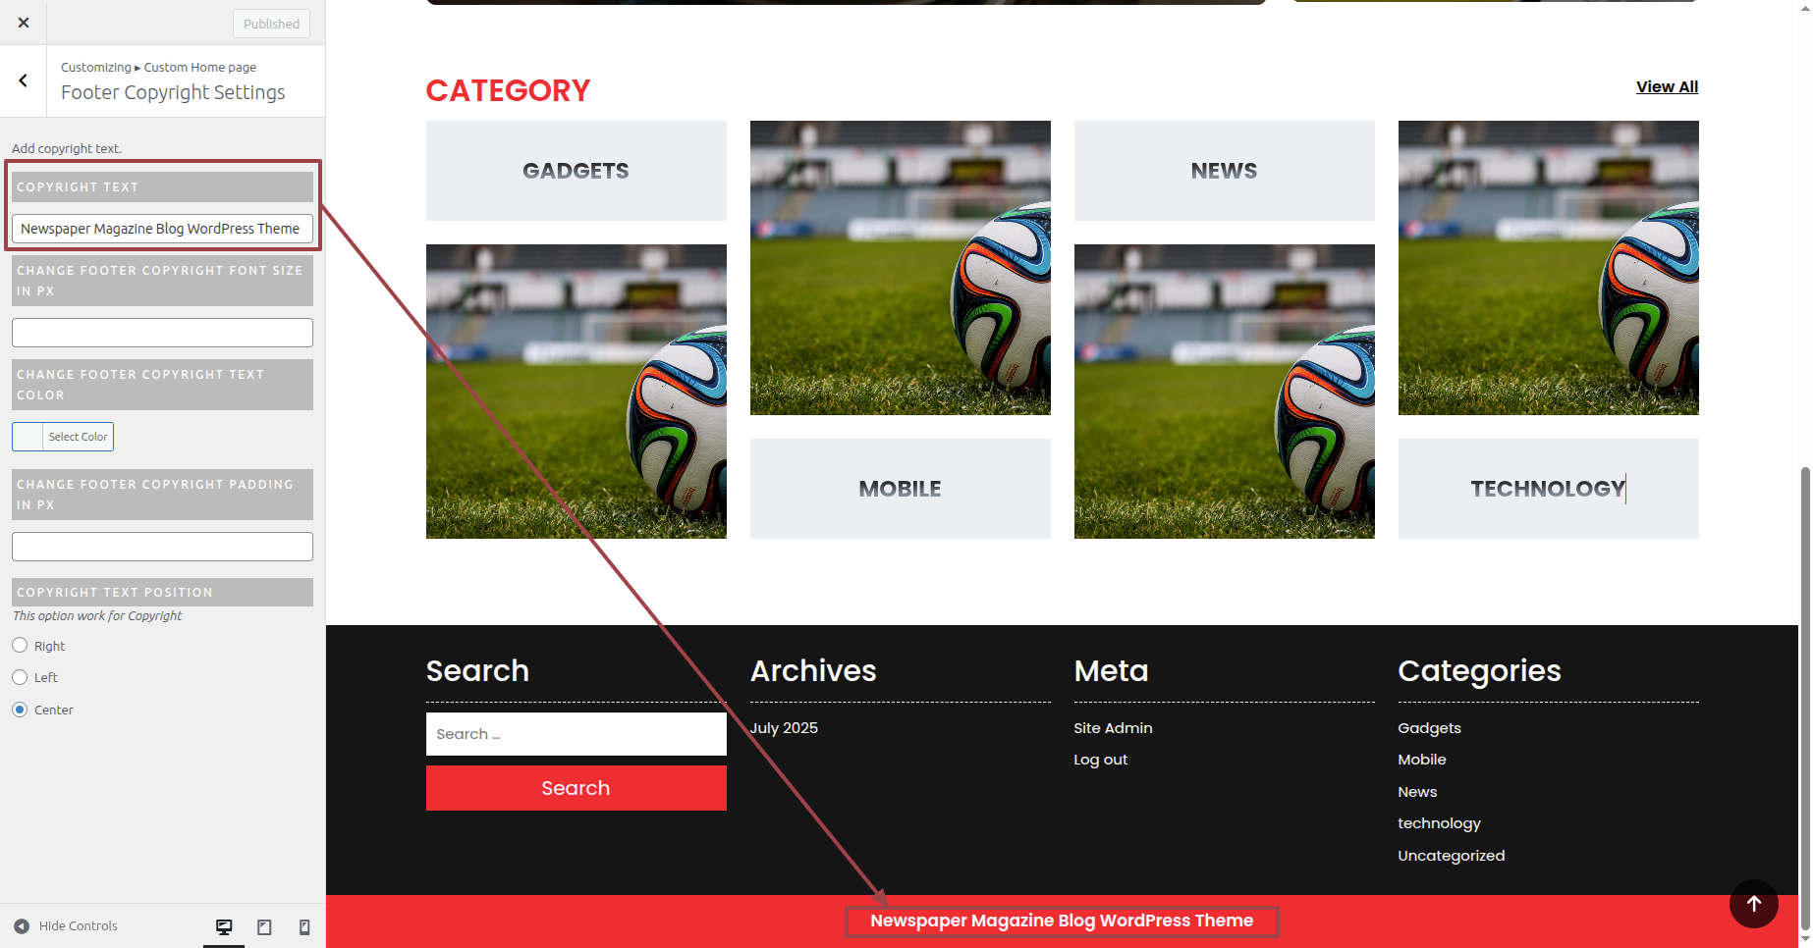
Task: Close the Customizer with the X icon
Action: [24, 23]
